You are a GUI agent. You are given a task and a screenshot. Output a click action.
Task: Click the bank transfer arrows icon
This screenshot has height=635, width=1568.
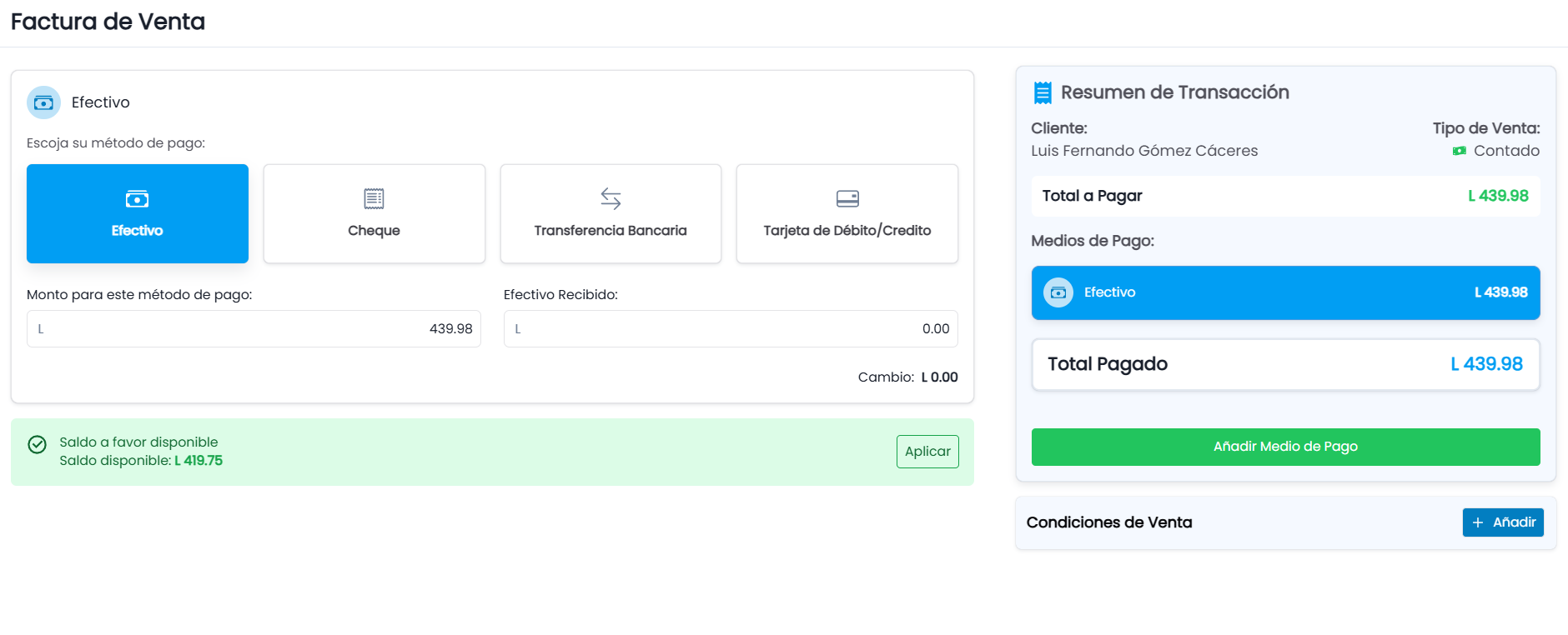tap(611, 198)
